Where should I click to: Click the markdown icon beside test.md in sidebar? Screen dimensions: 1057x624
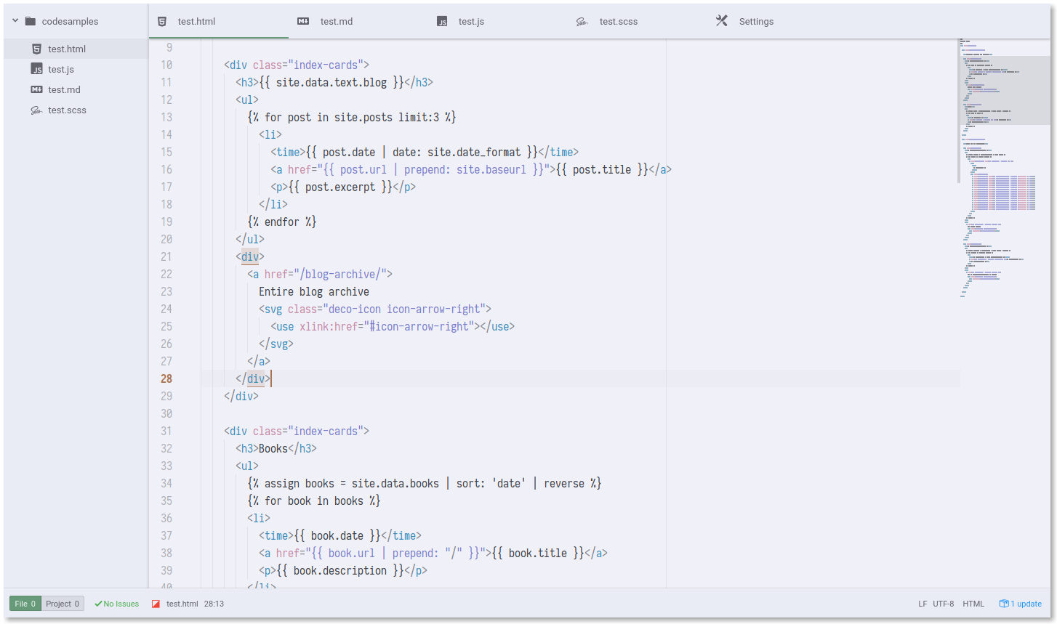click(x=36, y=89)
